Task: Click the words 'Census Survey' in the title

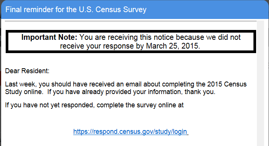Action: tap(121, 9)
